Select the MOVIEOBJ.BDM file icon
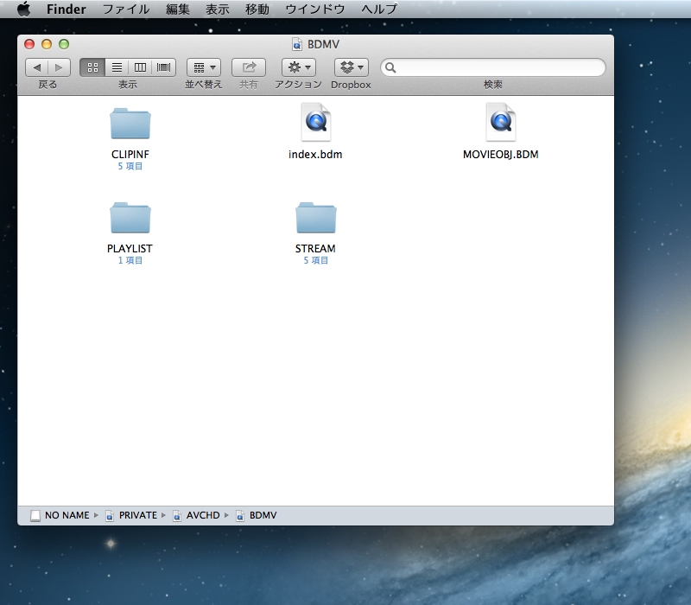The image size is (691, 605). 501,122
